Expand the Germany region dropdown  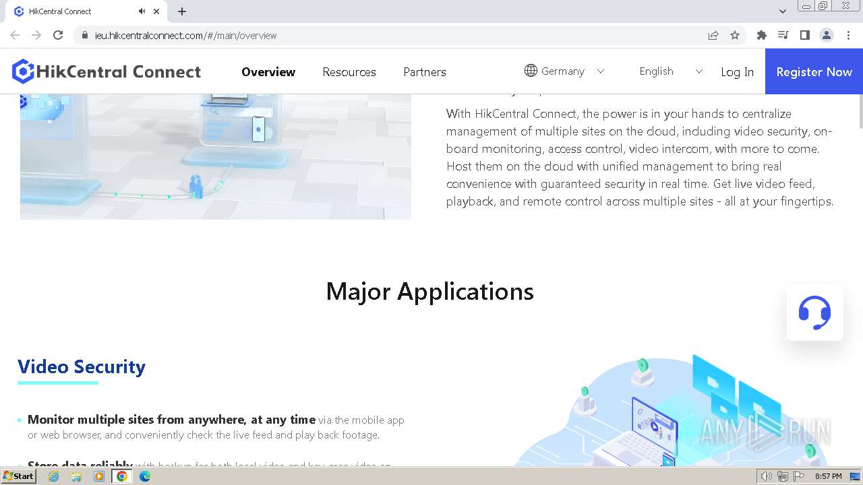coord(601,71)
